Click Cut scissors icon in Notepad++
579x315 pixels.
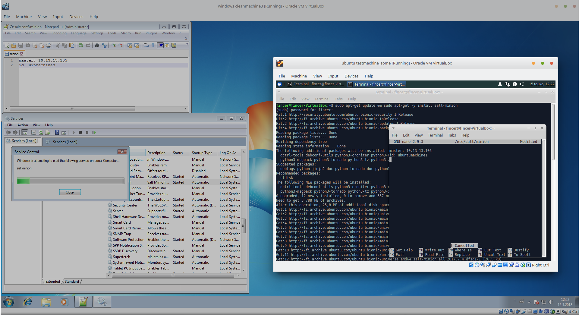point(58,45)
